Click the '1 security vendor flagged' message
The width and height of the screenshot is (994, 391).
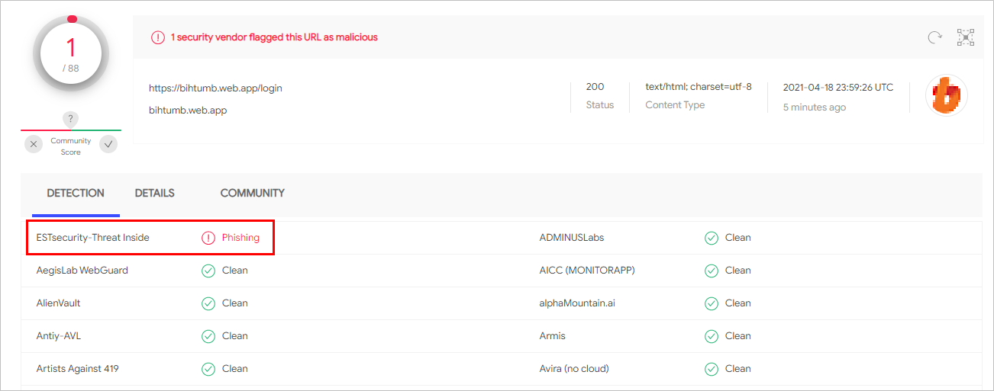(274, 37)
